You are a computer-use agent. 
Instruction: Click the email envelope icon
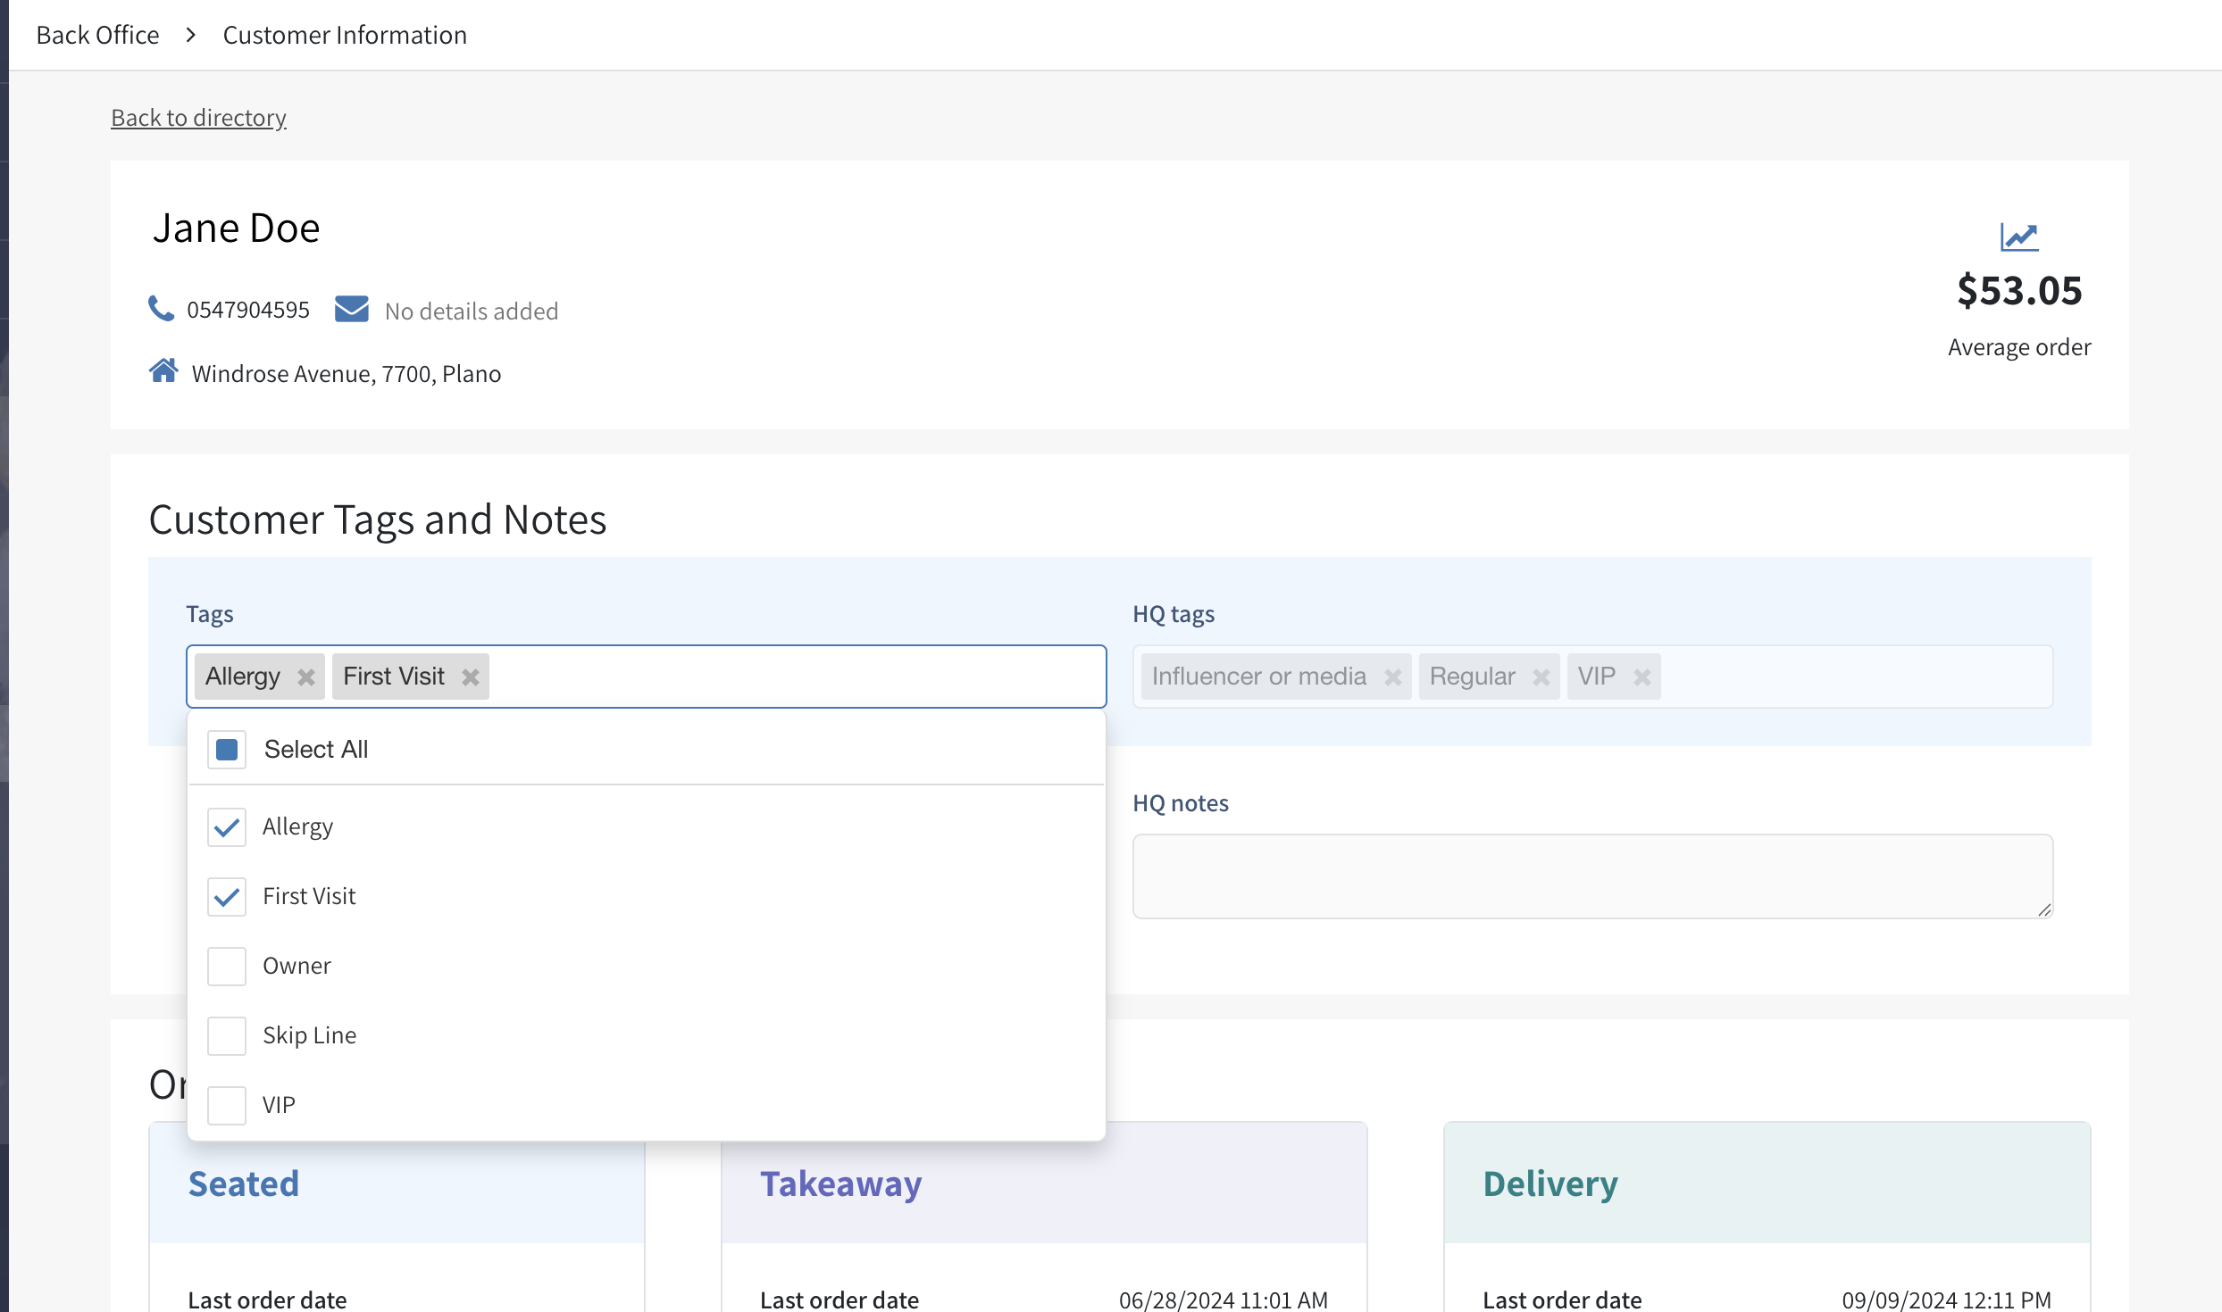[x=352, y=309]
